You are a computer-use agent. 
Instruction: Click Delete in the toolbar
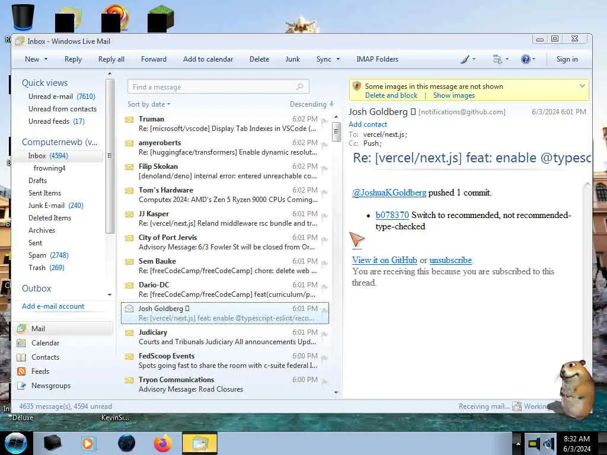coord(260,59)
